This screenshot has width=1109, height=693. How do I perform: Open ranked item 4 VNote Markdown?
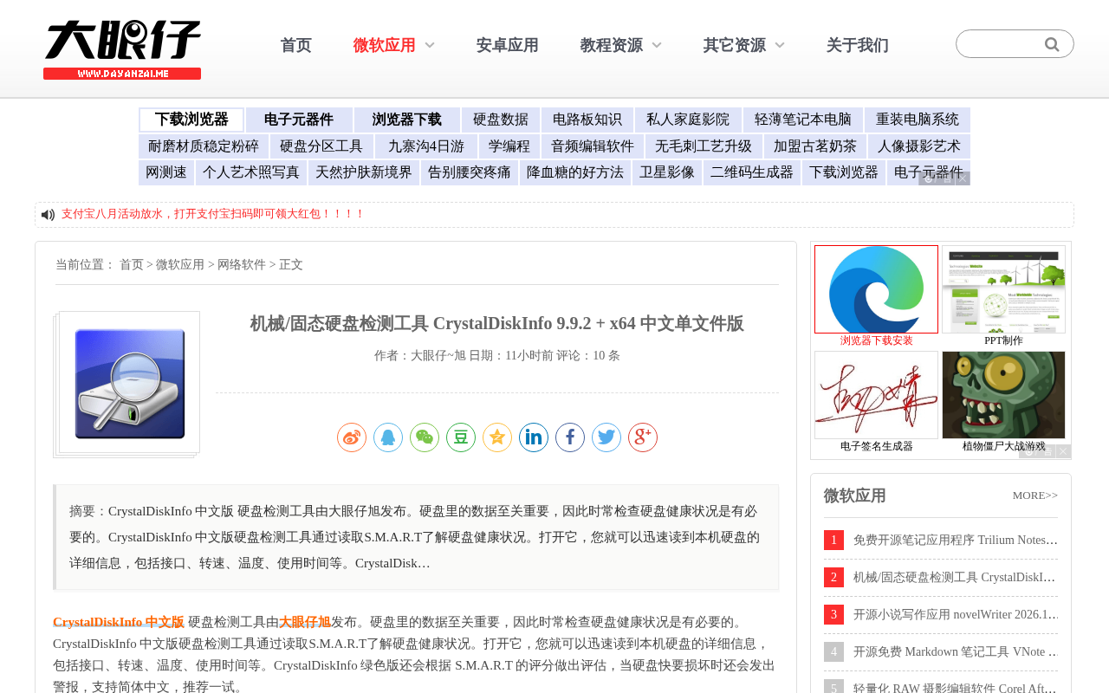click(956, 652)
